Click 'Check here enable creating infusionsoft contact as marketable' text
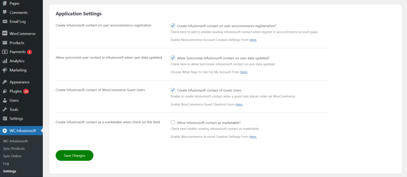 215,129
